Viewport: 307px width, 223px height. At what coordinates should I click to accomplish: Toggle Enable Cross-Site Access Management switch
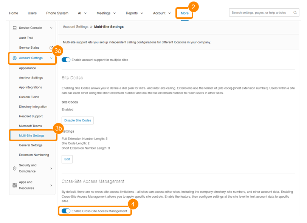[x=66, y=211]
